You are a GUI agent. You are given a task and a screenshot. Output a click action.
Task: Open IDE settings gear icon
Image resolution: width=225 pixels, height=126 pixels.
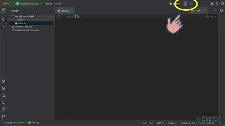click(x=222, y=3)
